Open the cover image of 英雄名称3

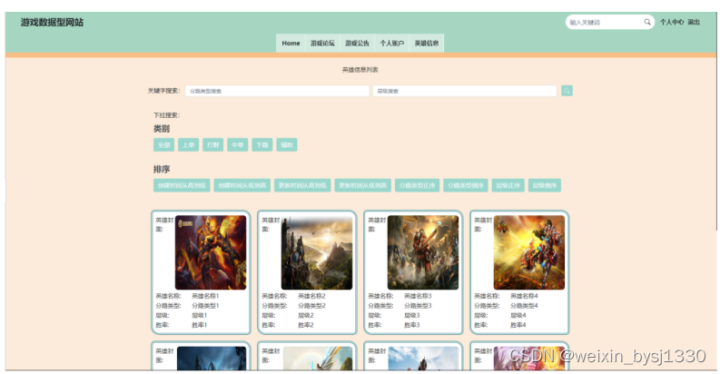tap(423, 252)
